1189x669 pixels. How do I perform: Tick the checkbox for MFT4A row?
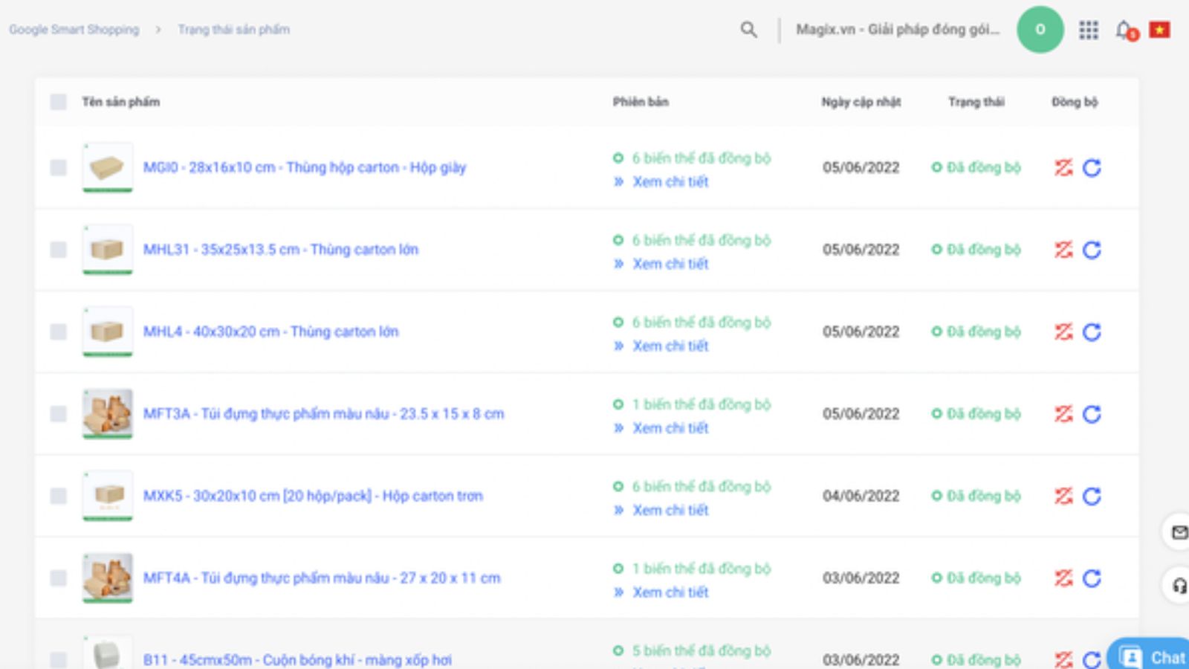[58, 578]
